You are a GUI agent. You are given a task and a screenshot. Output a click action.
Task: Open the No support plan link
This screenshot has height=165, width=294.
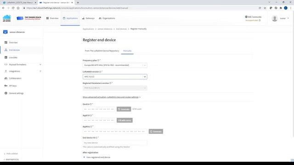[253, 20]
